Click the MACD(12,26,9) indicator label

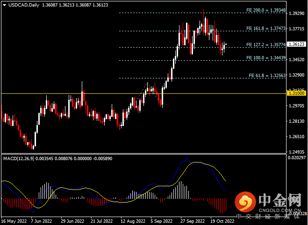[x=19, y=159]
